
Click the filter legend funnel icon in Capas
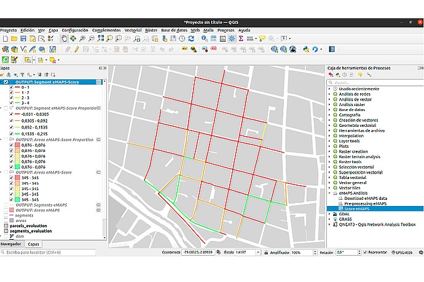22,75
